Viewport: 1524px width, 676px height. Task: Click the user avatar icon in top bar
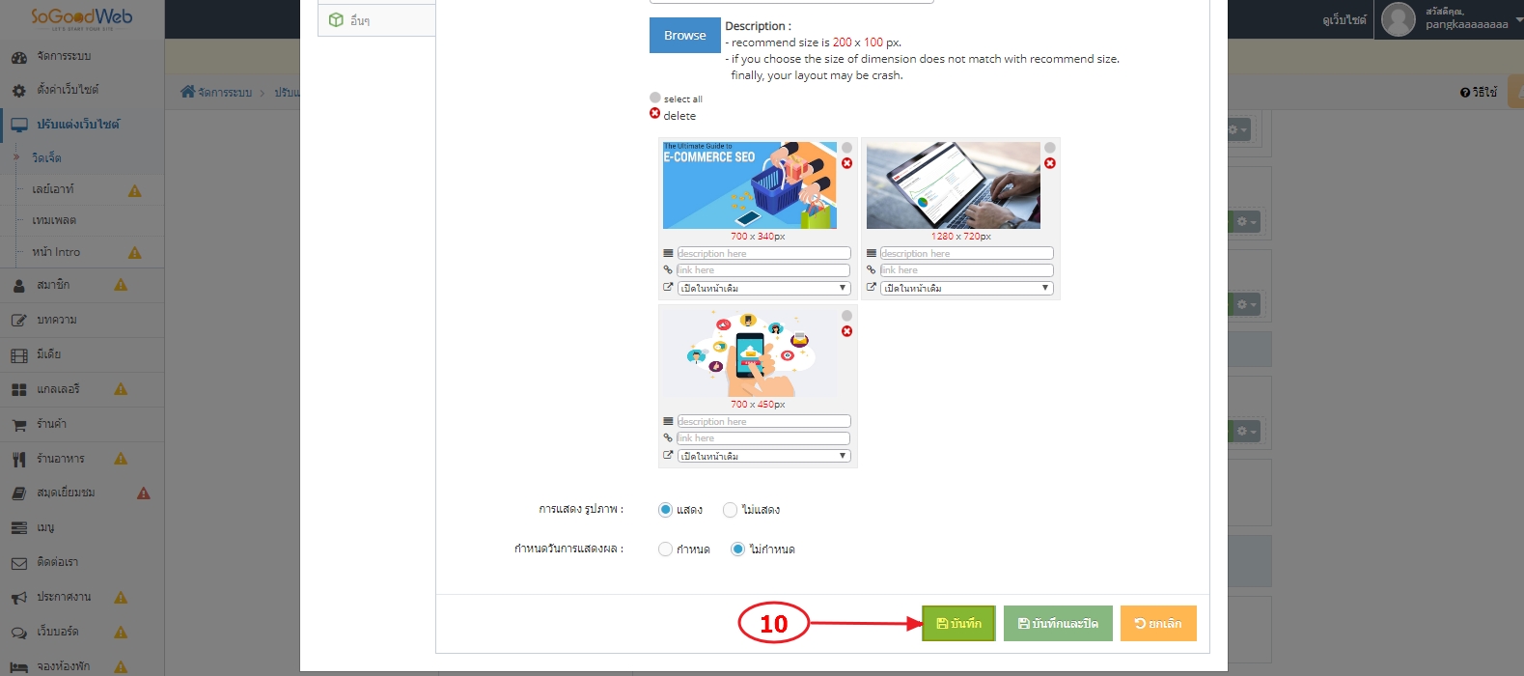click(1398, 19)
